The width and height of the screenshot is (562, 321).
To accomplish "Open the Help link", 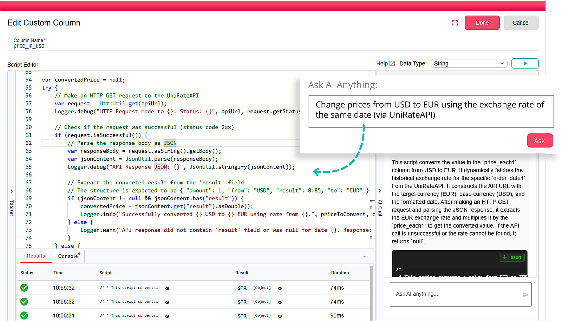I will pyautogui.click(x=385, y=64).
